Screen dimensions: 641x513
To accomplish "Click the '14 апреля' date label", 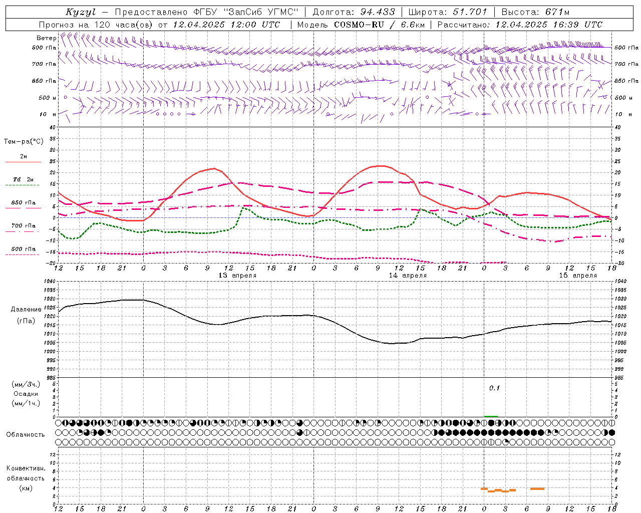I will 408,276.
